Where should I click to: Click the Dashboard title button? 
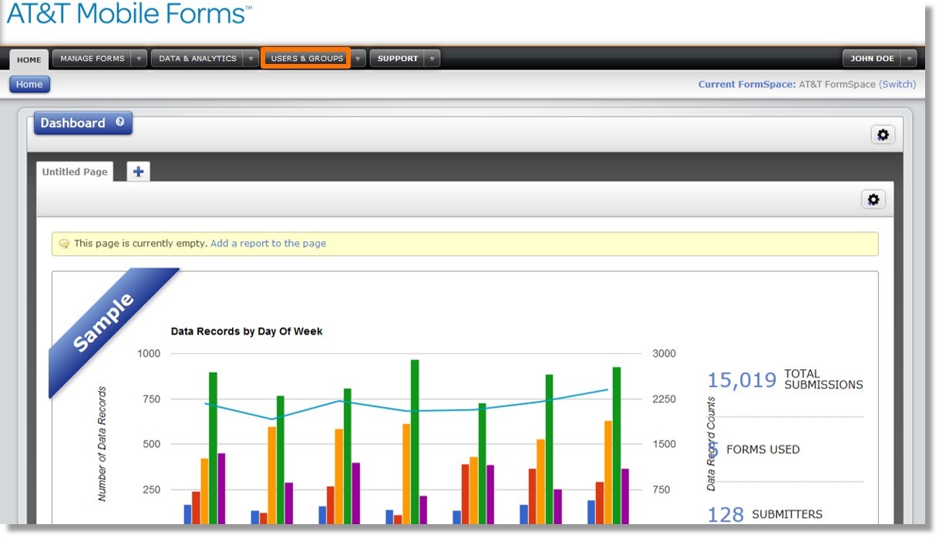click(82, 123)
